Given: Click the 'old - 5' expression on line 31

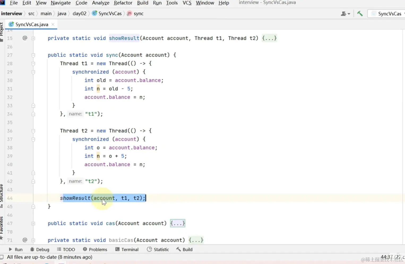Looking at the screenshot, I should coord(119,89).
